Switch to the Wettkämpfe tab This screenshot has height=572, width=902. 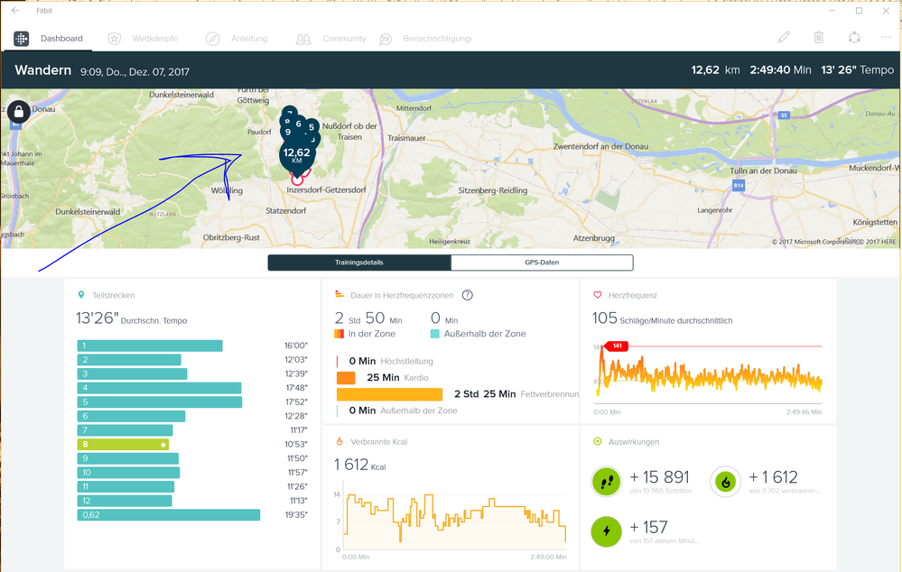143,39
